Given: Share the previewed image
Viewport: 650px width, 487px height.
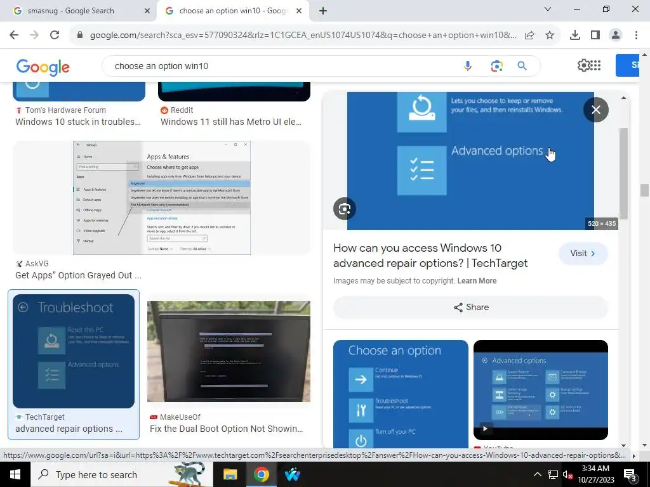Looking at the screenshot, I should 470,308.
